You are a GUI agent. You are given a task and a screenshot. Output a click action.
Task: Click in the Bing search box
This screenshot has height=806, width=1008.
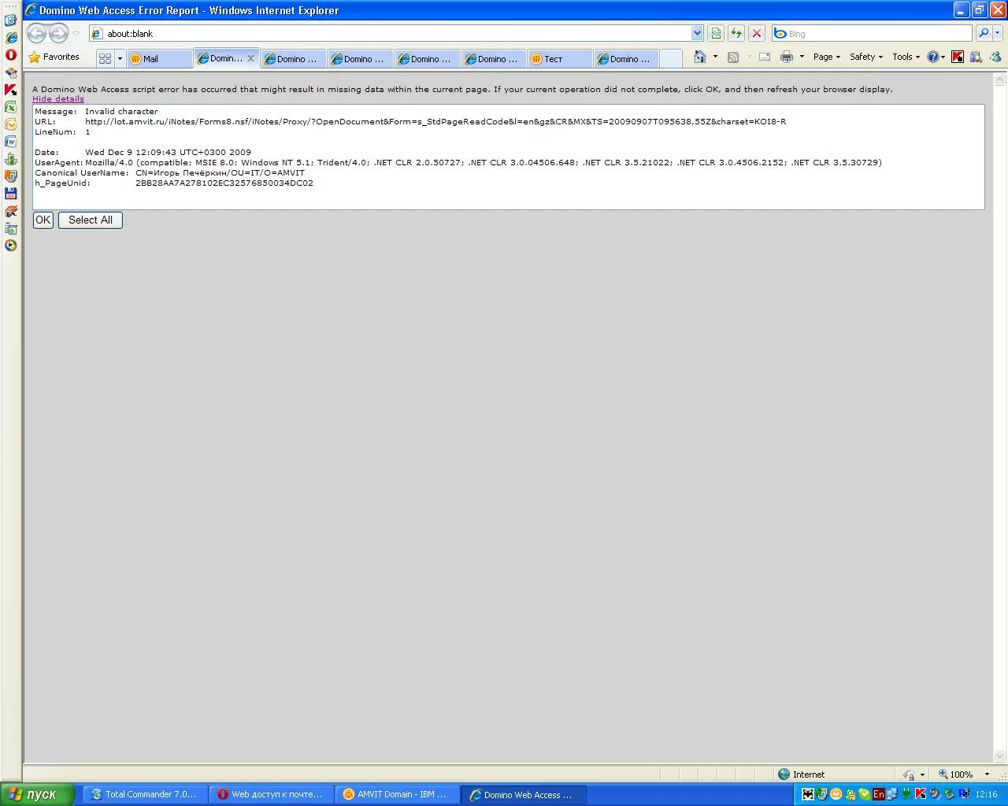[x=874, y=34]
